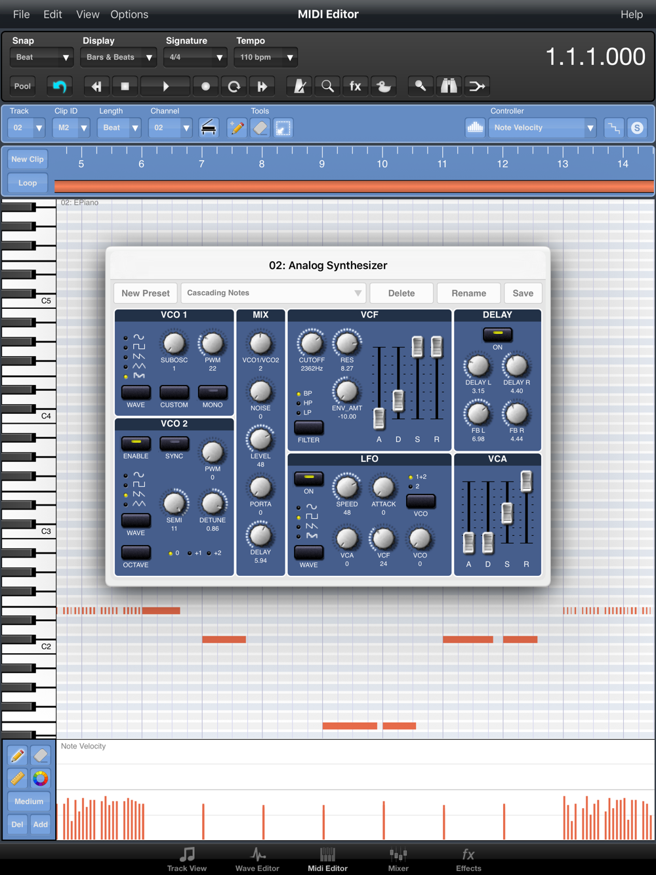The image size is (656, 875).
Task: Open the color wheel picker
Action: point(41,779)
